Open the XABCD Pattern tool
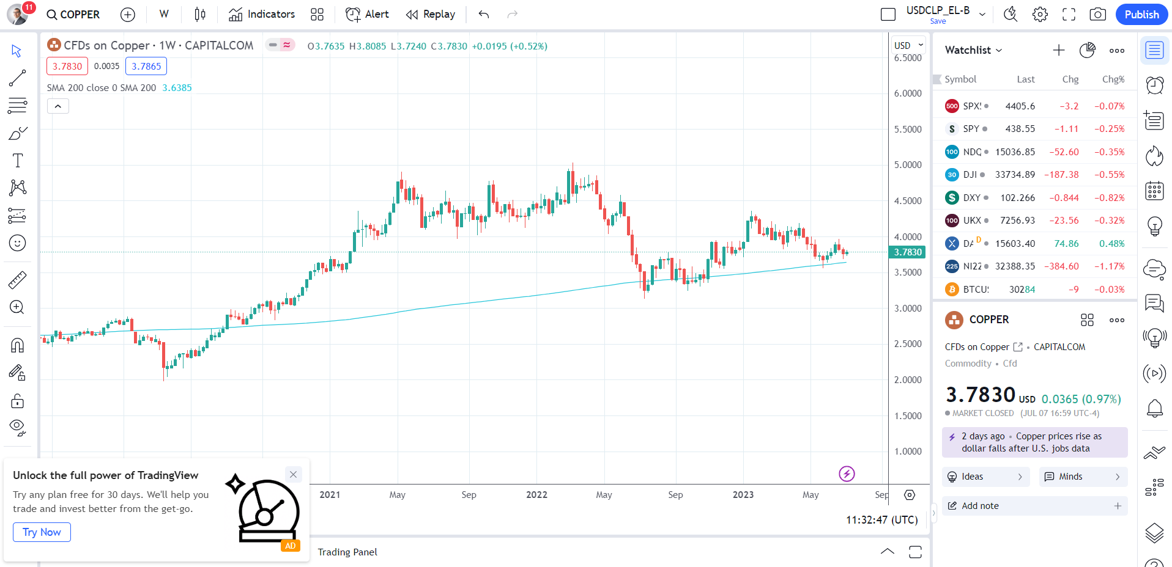This screenshot has width=1172, height=567. [18, 188]
